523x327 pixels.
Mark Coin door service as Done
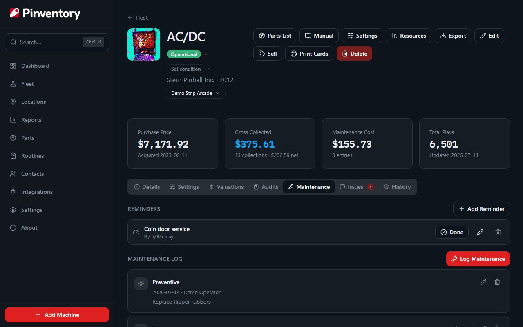(x=452, y=232)
